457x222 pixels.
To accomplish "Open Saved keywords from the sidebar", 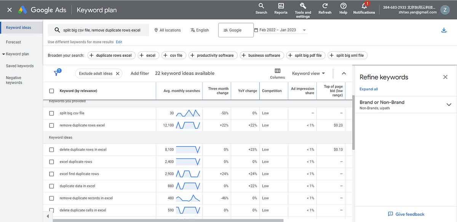I will click(x=20, y=65).
